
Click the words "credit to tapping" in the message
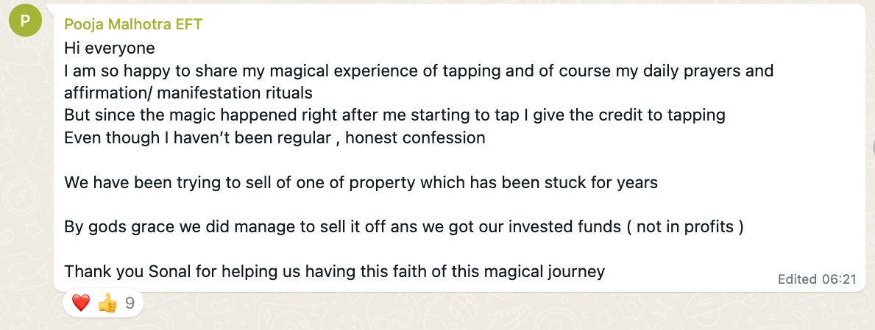click(665, 115)
